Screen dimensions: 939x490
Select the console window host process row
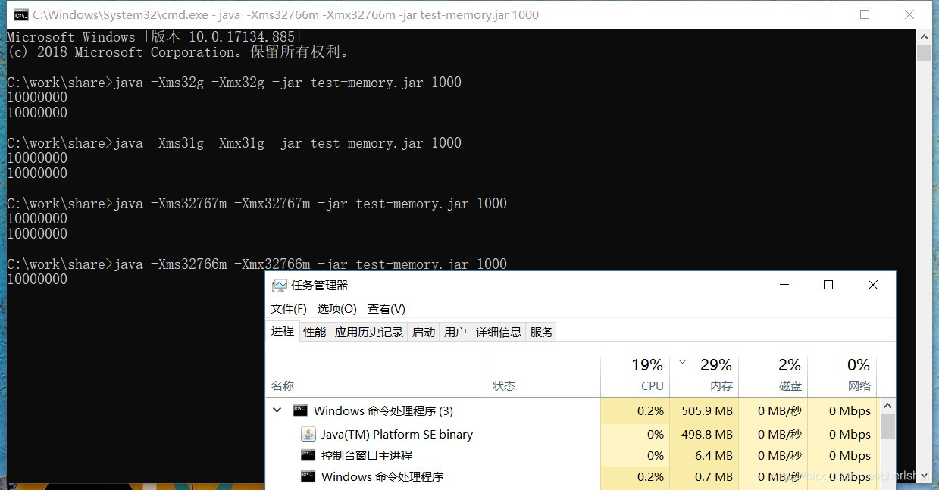572,456
